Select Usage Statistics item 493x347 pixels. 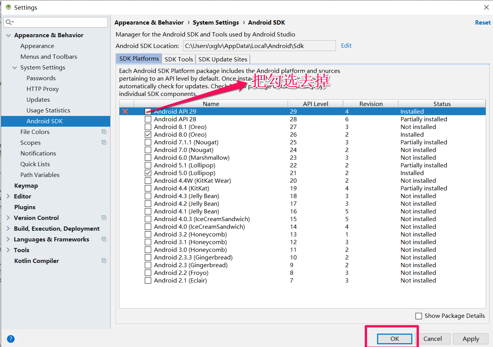tap(48, 111)
